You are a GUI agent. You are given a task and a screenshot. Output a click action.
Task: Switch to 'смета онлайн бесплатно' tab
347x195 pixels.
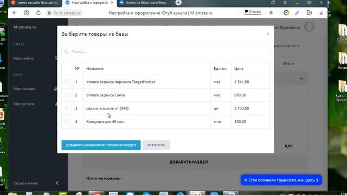click(x=35, y=3)
